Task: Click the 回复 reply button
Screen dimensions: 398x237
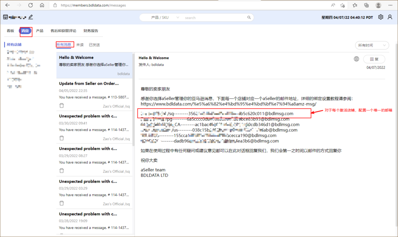Action: (374, 59)
